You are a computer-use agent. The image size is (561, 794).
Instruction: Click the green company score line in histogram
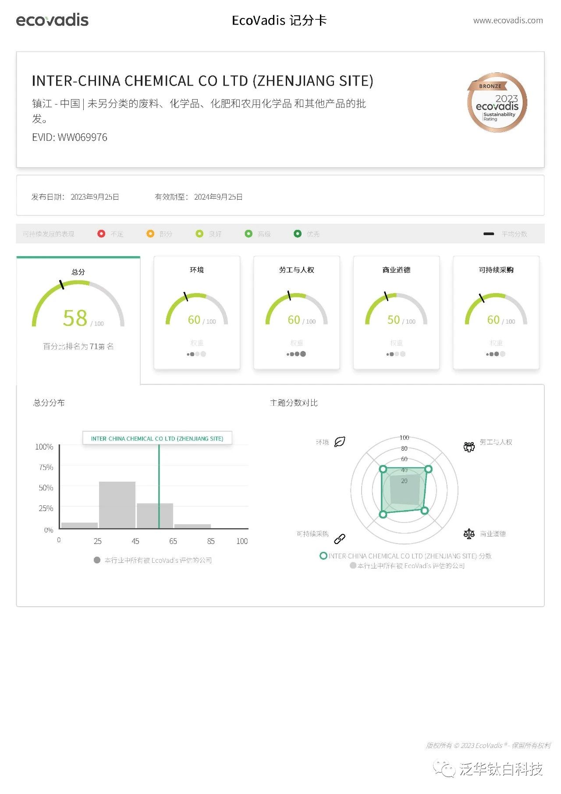click(x=159, y=487)
